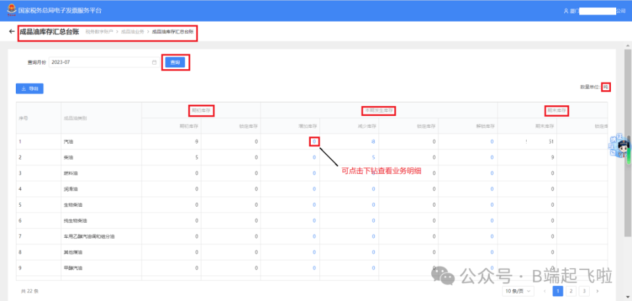This screenshot has height=301, width=632.
Task: Click the 车用乙醇汽油调和组分油 row cell
Action: click(x=101, y=236)
